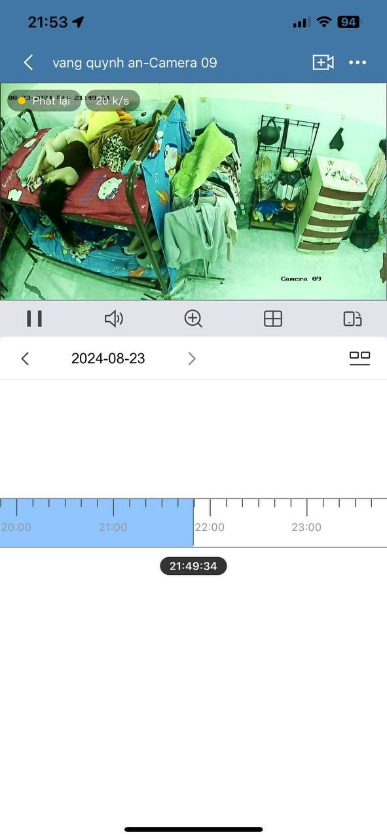Jump to 20:00 on the timeline
Viewport: 387px width, 839px height.
[x=16, y=527]
